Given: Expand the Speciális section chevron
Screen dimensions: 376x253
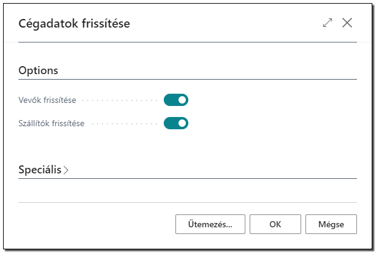Looking at the screenshot, I should tap(66, 170).
